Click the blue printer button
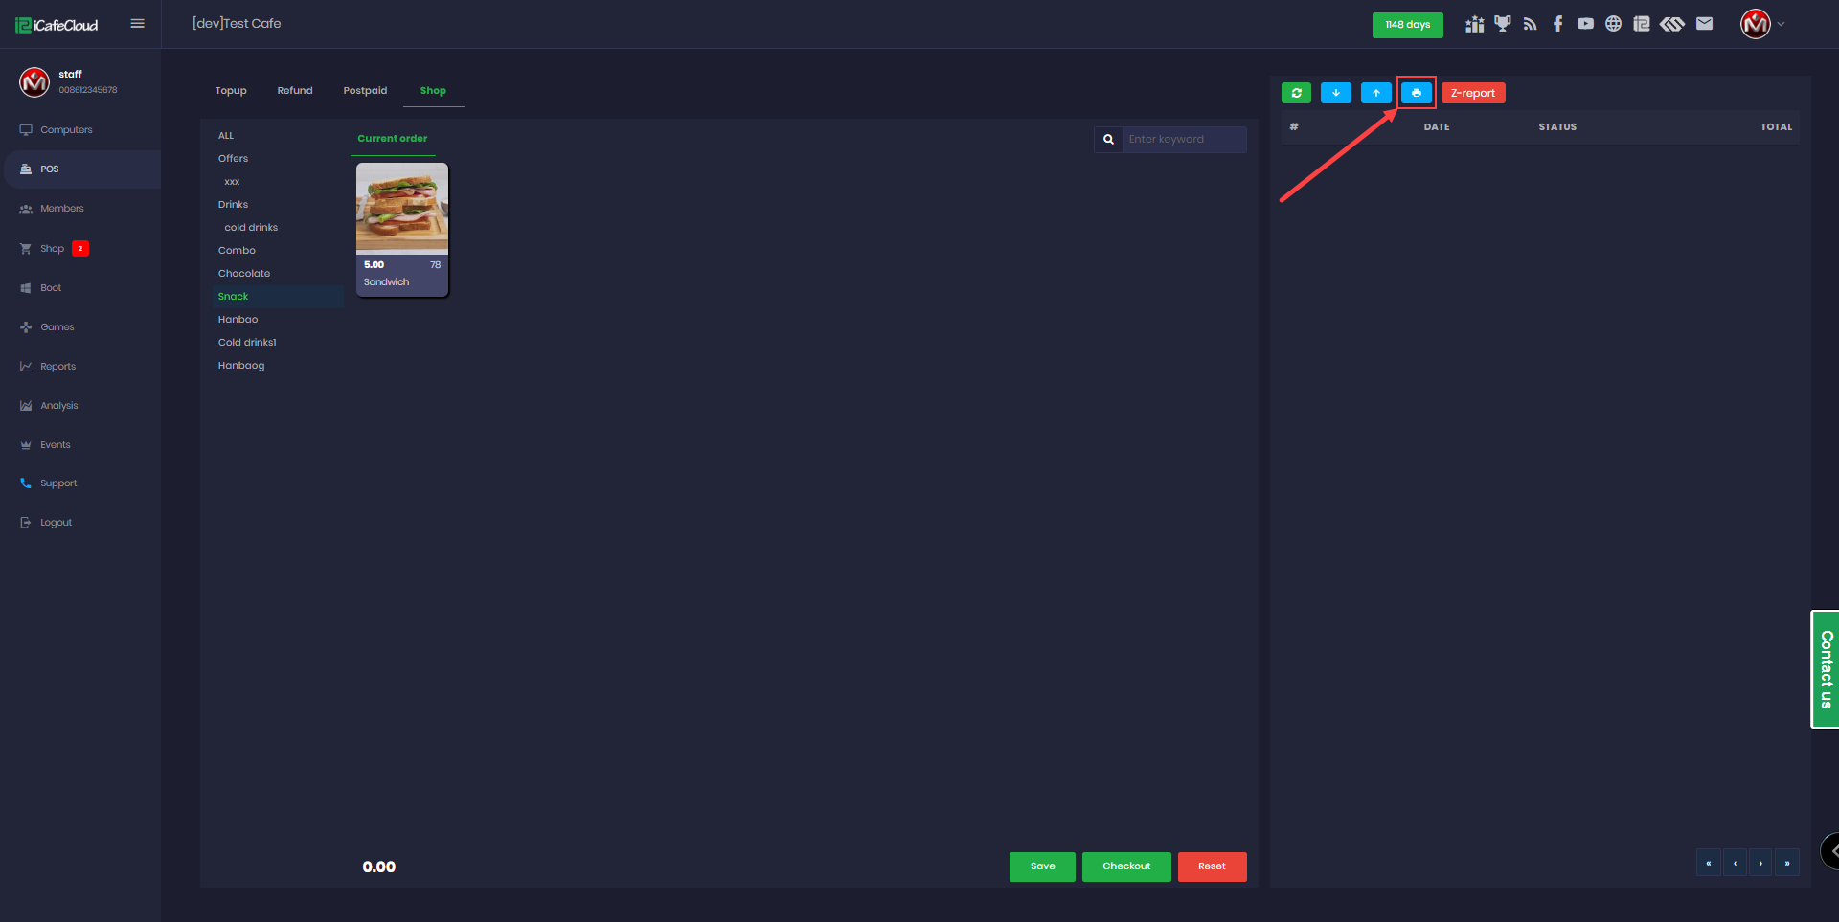The image size is (1839, 922). [x=1417, y=93]
